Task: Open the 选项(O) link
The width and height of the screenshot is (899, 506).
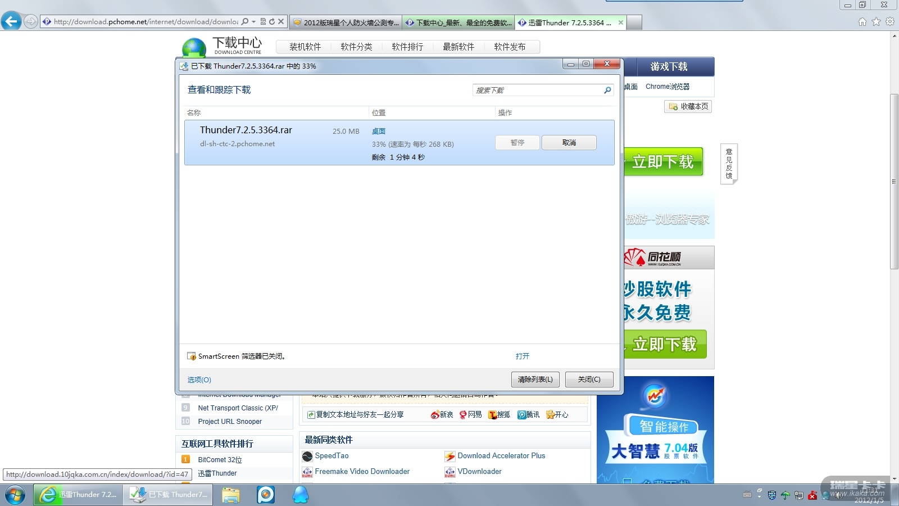Action: coord(199,380)
